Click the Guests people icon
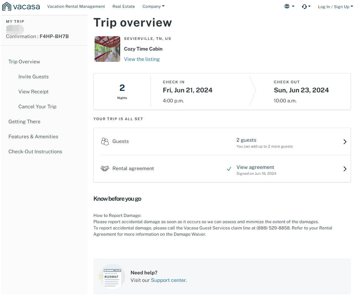The width and height of the screenshot is (360, 300). (105, 141)
